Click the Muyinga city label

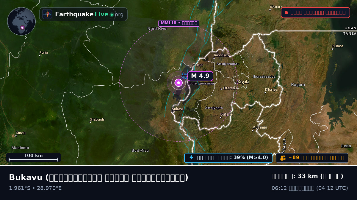click(260, 128)
